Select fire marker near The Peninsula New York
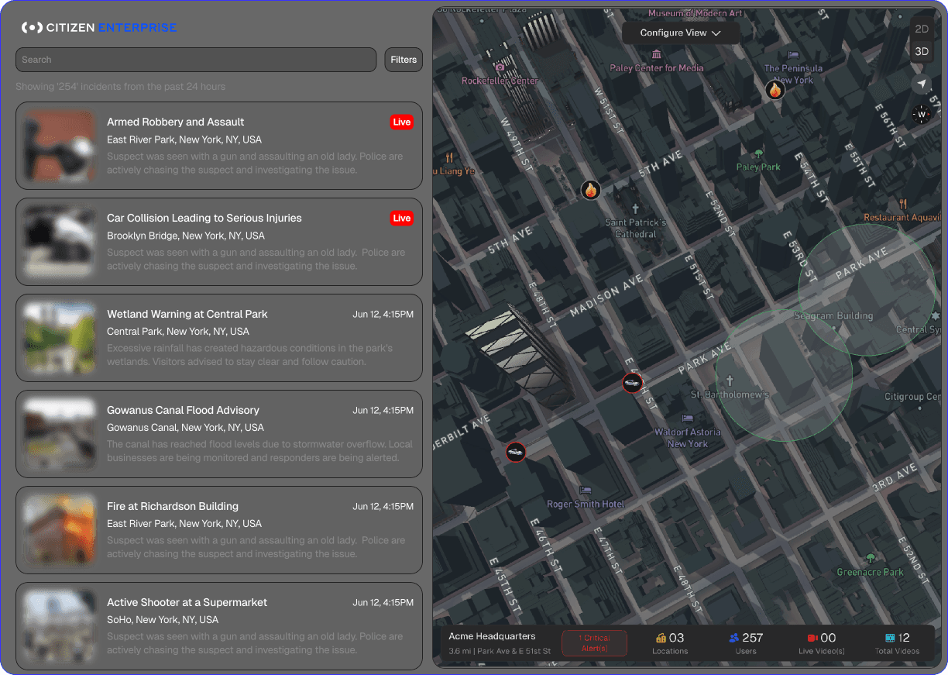 click(775, 90)
